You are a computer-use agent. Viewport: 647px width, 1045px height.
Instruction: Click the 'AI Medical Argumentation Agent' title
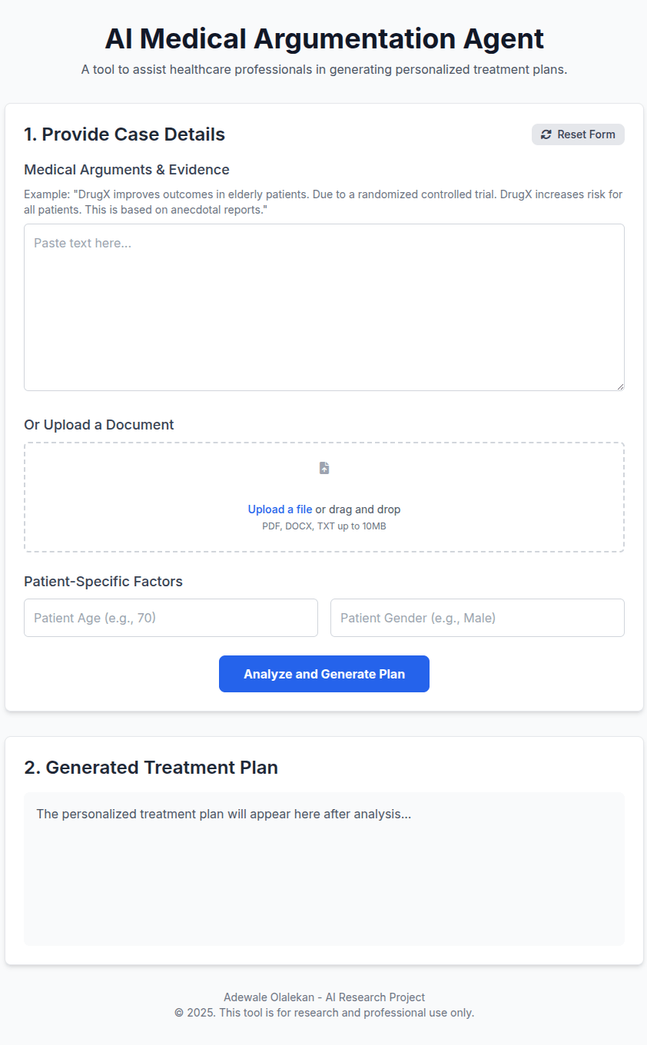[x=324, y=38]
